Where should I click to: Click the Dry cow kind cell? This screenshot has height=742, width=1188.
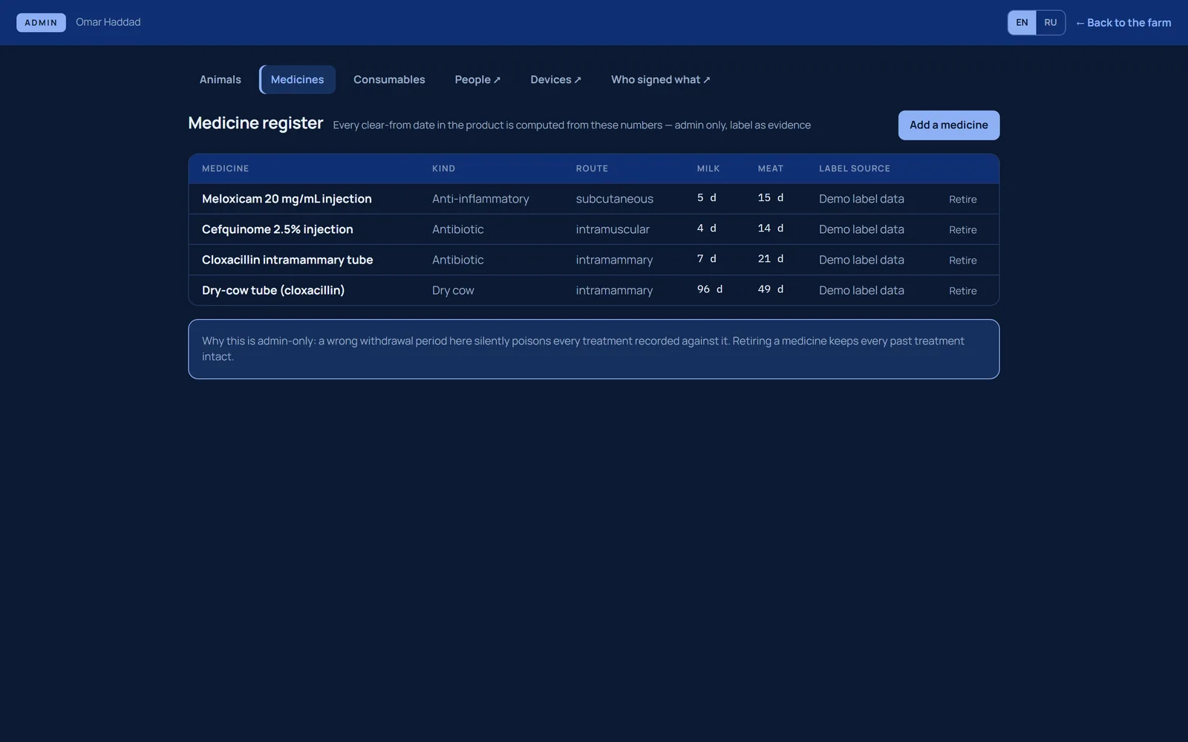[453, 290]
